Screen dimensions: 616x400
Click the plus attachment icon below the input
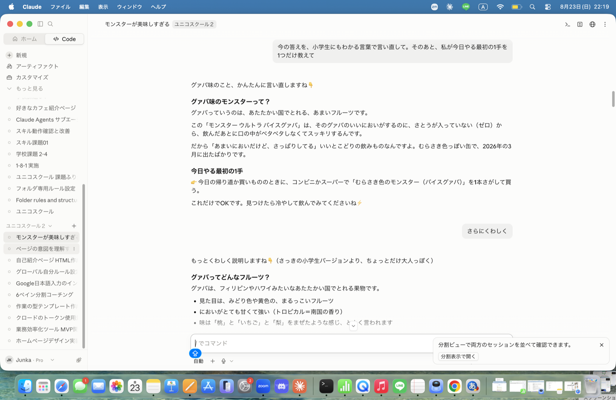pos(213,361)
